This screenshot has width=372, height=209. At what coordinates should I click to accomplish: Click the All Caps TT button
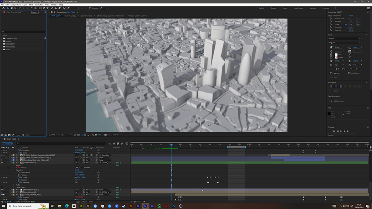(338, 69)
